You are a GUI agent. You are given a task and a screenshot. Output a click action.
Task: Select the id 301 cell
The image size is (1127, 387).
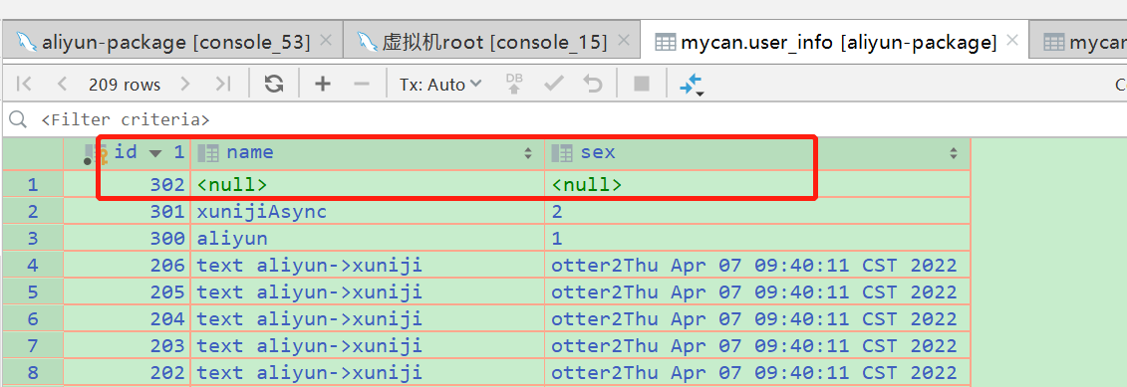[127, 212]
